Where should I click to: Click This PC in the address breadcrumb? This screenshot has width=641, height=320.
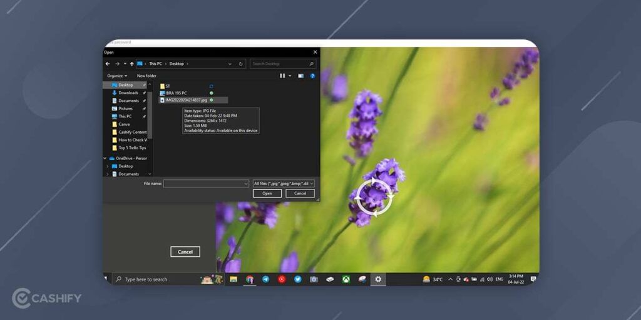click(x=155, y=64)
